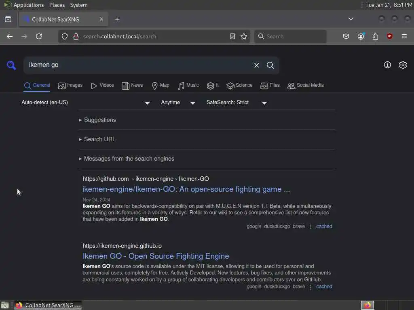Open the Firefox hamburger menu

click(404, 36)
